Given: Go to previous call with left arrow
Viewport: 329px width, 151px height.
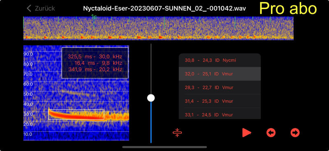Looking at the screenshot, I should [271, 133].
